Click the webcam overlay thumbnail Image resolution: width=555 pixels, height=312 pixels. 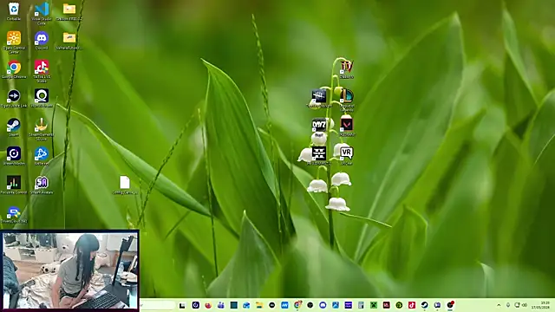69,270
